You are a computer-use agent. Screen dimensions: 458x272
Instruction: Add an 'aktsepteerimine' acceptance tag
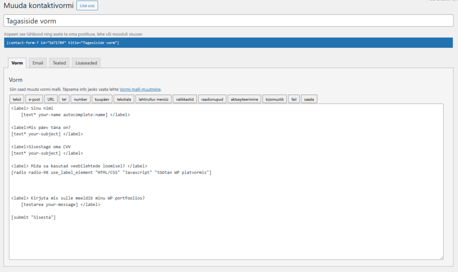coord(244,99)
